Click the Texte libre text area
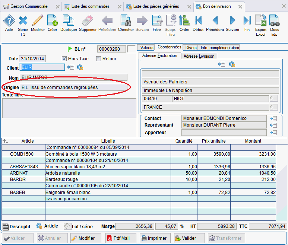Screen dimensions: 288x245 pyautogui.click(x=69, y=108)
